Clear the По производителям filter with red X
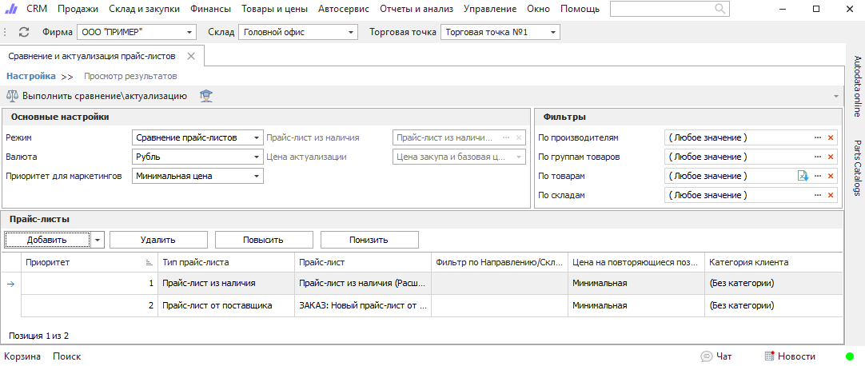The height and width of the screenshot is (366, 865). [x=831, y=137]
